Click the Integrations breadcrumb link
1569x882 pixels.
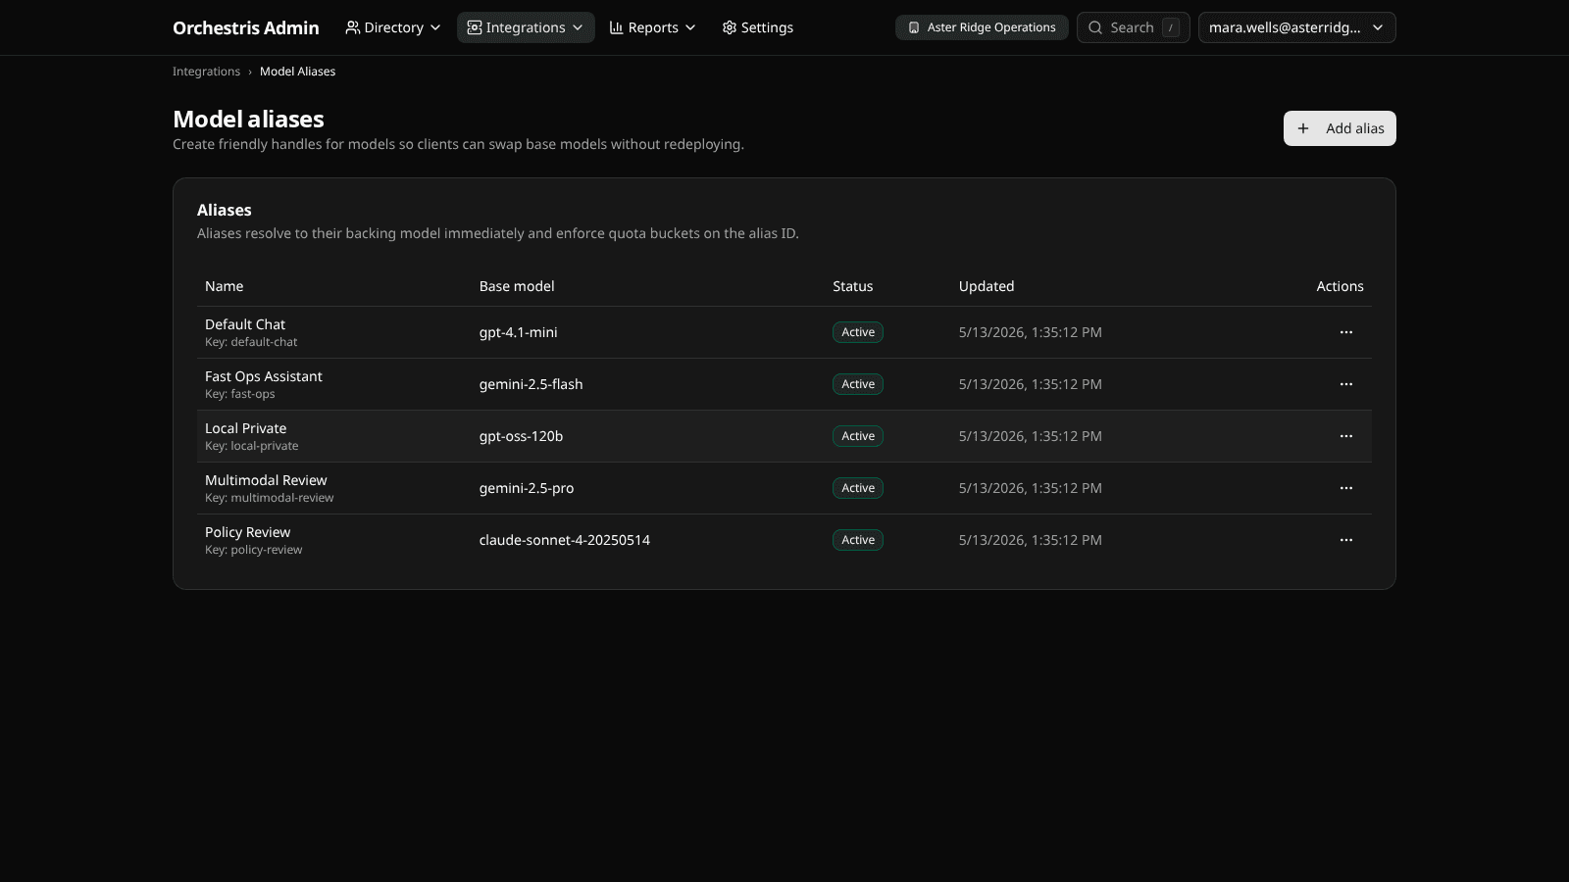[206, 72]
